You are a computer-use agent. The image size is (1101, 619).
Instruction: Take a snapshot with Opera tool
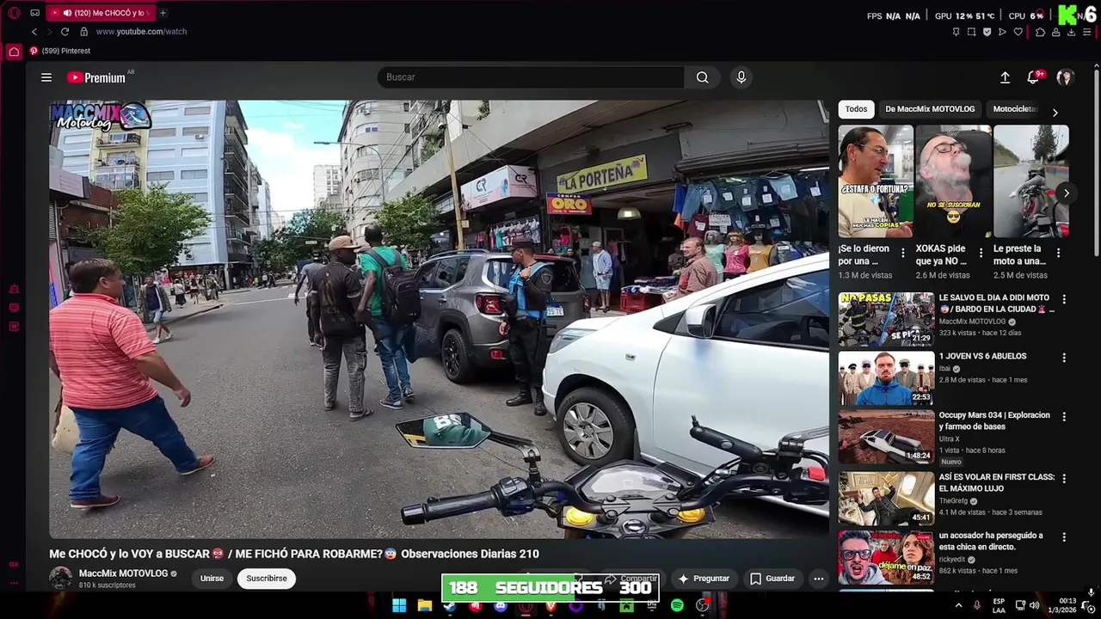point(971,32)
